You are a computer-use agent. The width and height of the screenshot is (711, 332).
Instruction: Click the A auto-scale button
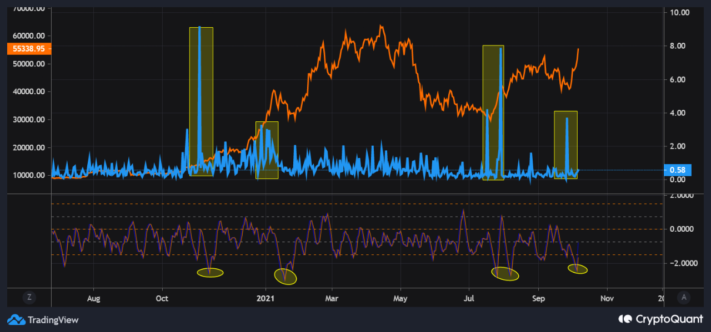click(x=684, y=298)
